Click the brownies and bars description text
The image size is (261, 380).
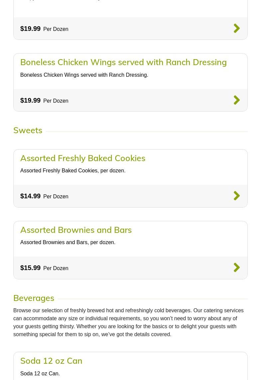click(x=68, y=242)
